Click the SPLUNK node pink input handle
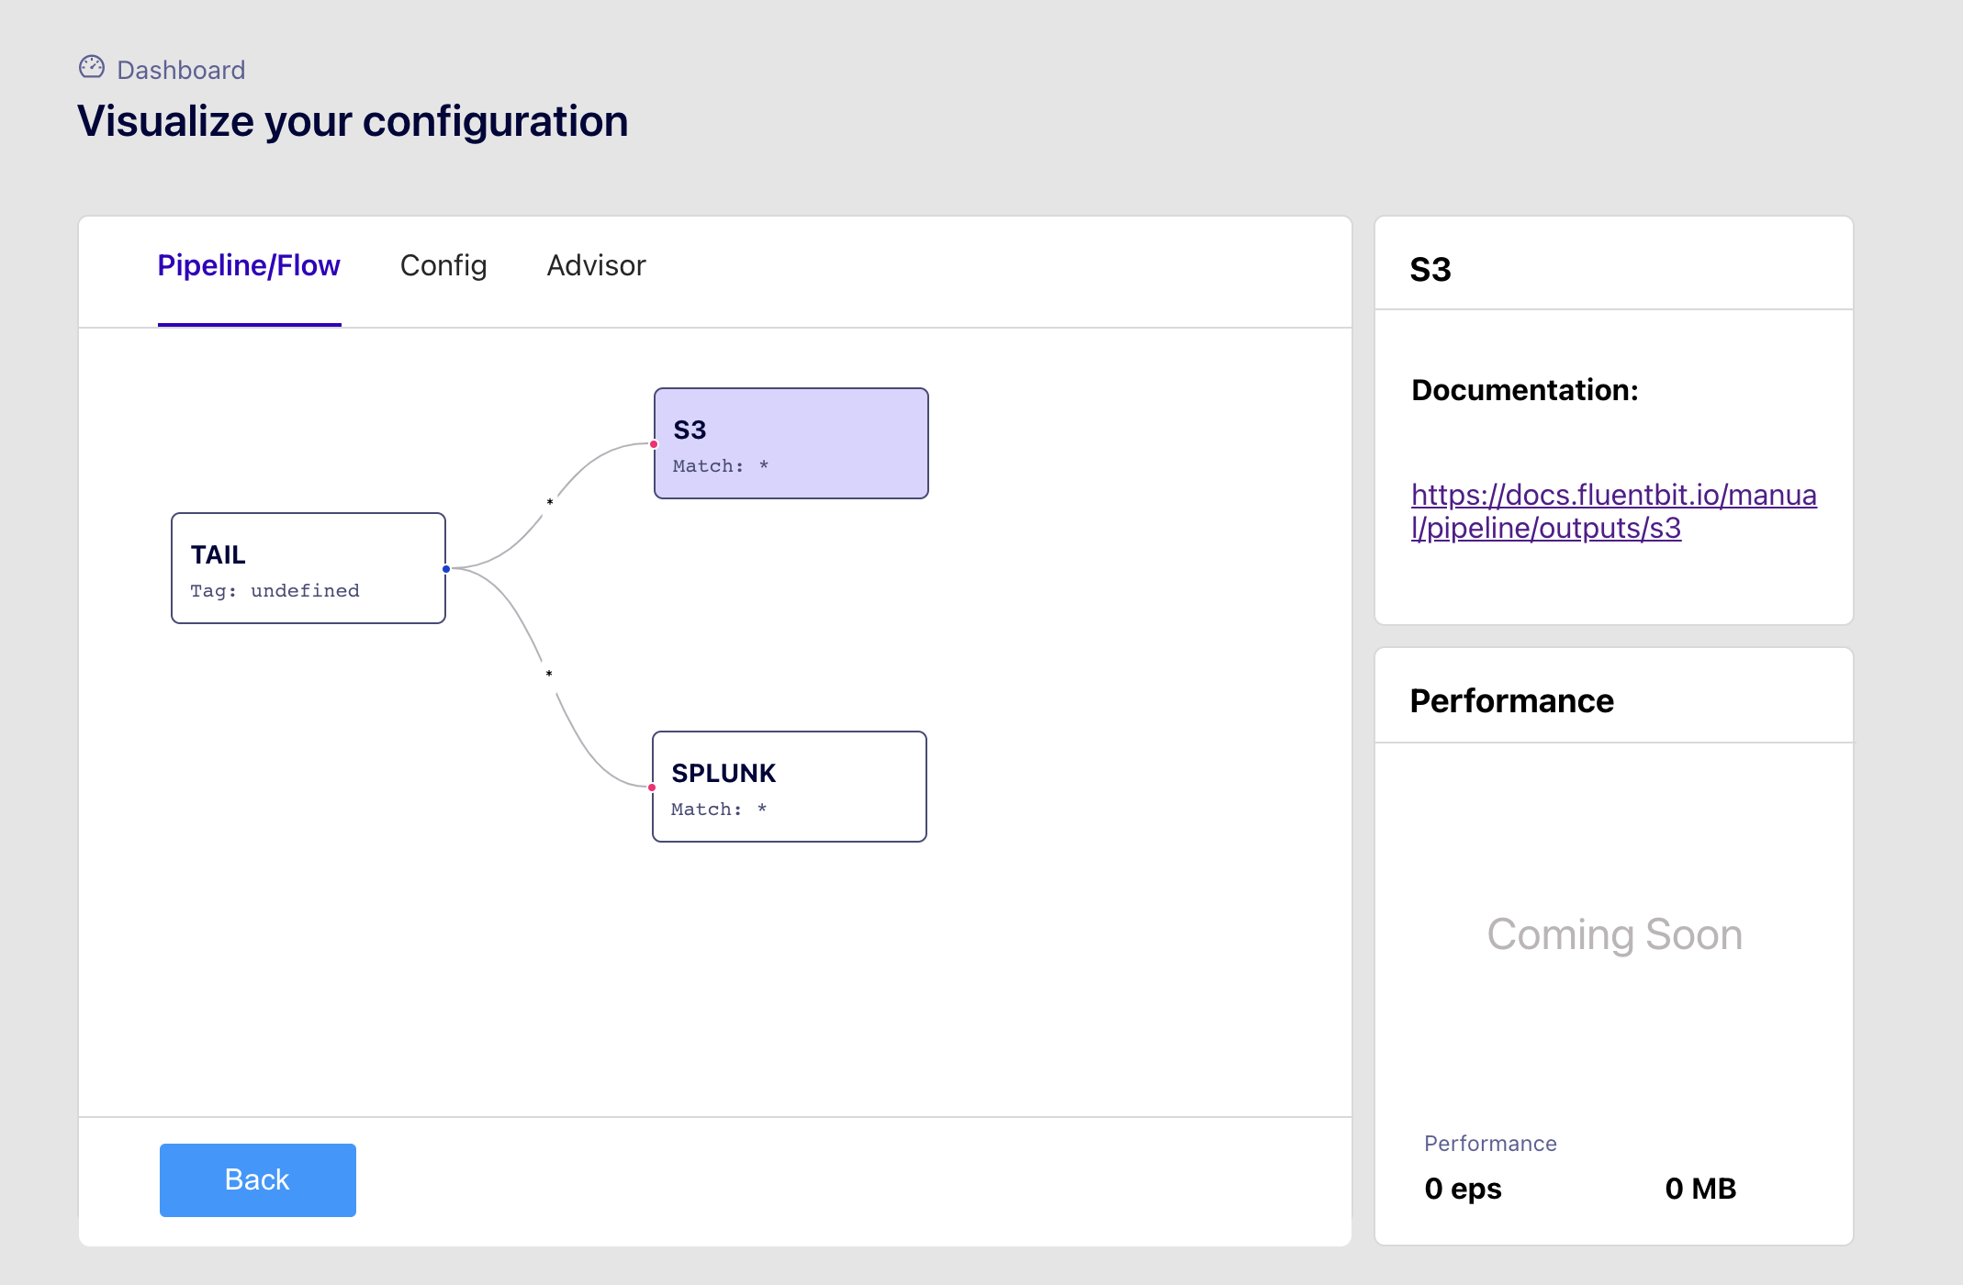 pyautogui.click(x=652, y=788)
